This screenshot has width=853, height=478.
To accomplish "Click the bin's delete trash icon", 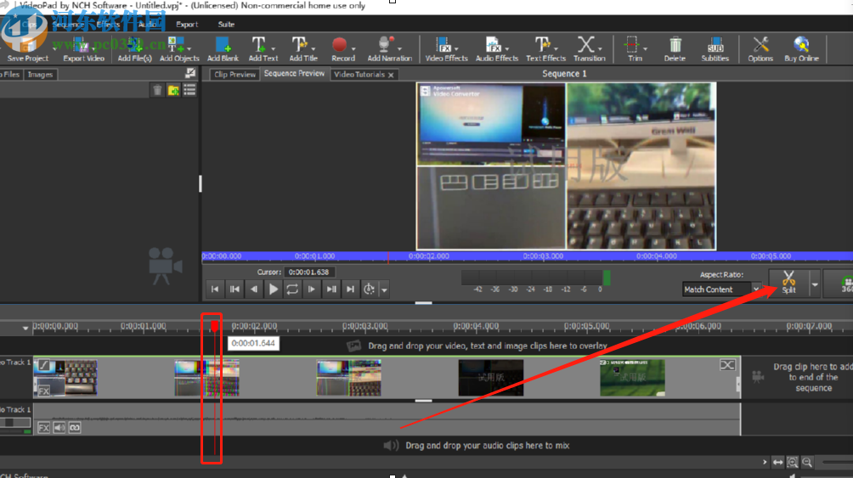I will pyautogui.click(x=157, y=90).
